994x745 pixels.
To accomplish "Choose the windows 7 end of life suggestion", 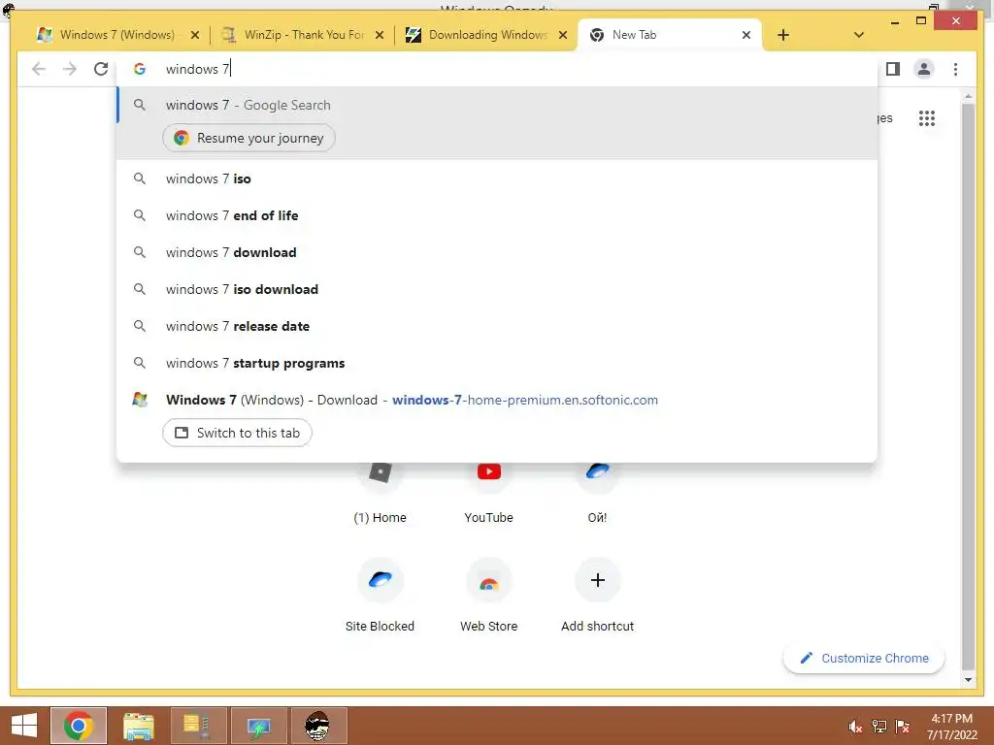I will (x=497, y=215).
